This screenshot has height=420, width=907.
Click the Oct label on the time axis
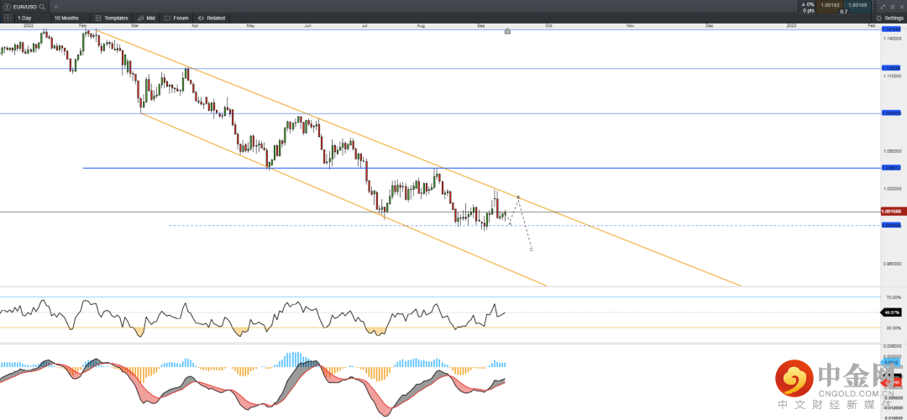(548, 25)
